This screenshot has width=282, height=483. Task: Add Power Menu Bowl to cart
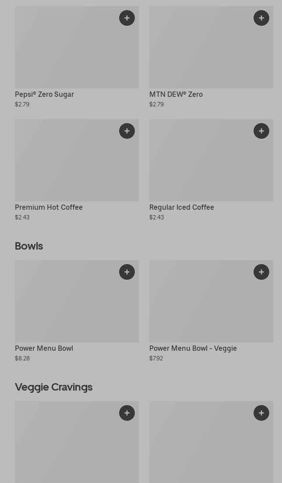tap(127, 272)
